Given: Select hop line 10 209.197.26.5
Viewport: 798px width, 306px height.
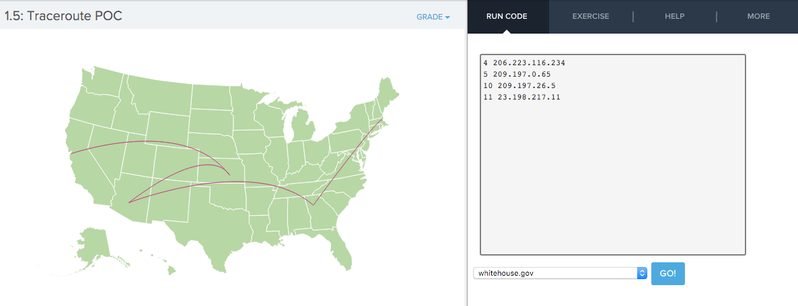Looking at the screenshot, I should 519,85.
